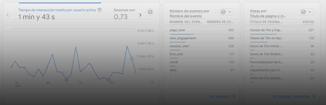
Task: Click Título de página dimension selector
Action: [x=268, y=16]
